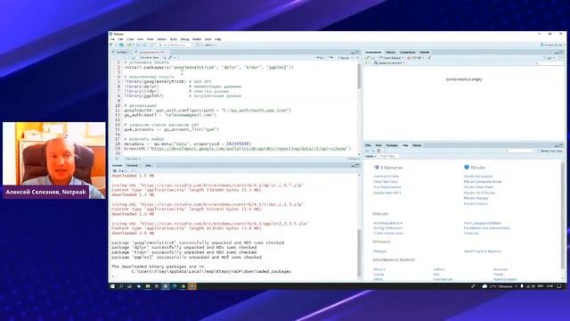The height and width of the screenshot is (321, 570).
Task: Open the Addins dropdown
Action: [210, 45]
